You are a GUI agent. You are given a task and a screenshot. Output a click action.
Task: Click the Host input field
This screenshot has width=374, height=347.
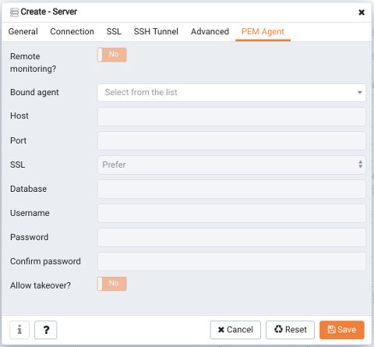[231, 117]
